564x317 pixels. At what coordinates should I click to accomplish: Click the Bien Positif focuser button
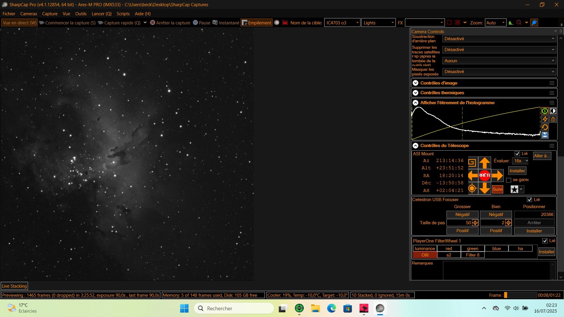(x=496, y=231)
